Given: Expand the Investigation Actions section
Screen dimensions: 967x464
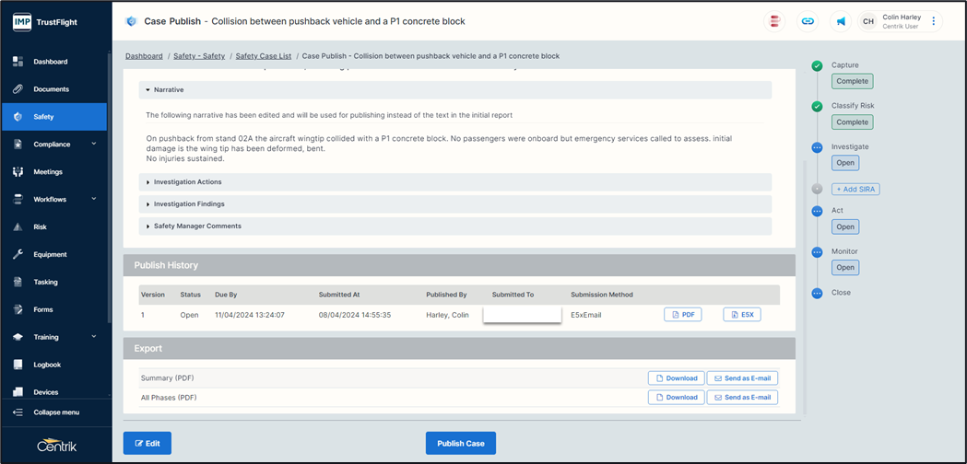Looking at the screenshot, I should (x=188, y=182).
